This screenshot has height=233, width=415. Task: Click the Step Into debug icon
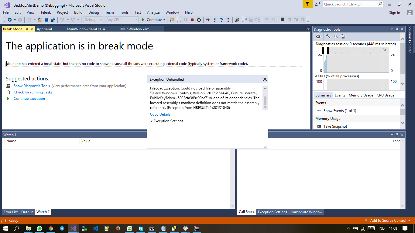tap(215, 20)
